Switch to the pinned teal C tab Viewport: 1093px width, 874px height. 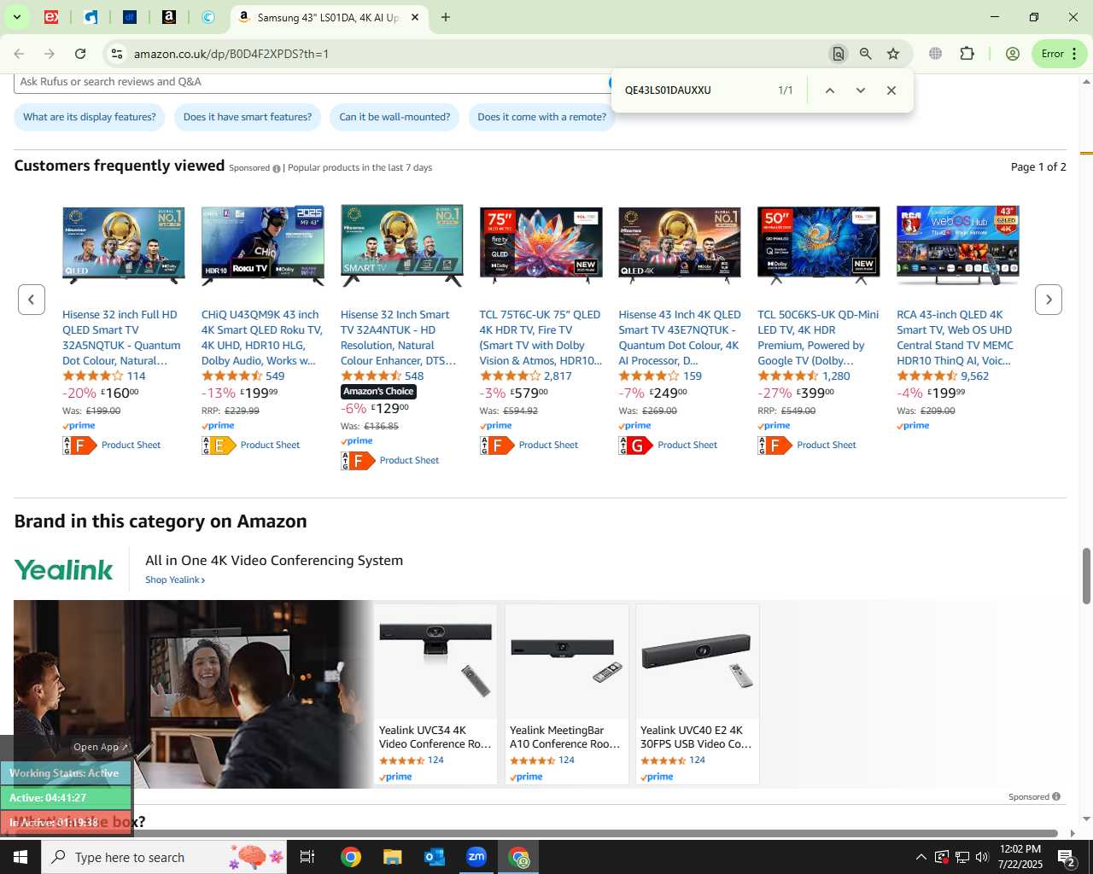pos(208,17)
